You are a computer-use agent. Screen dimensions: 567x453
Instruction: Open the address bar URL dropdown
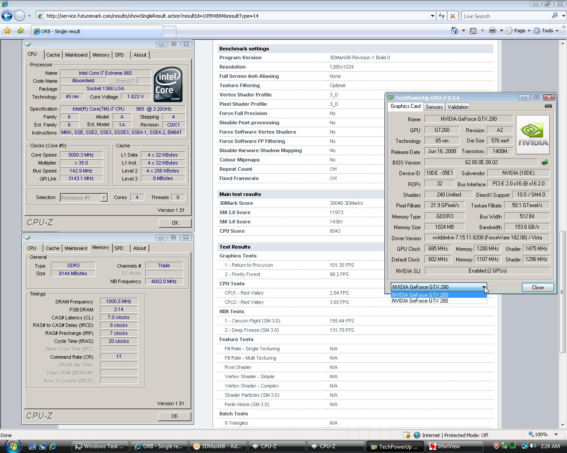point(432,16)
